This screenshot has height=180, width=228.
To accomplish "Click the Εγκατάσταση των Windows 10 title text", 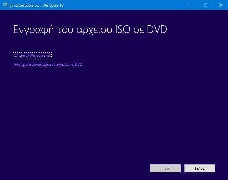I will 37,5.
